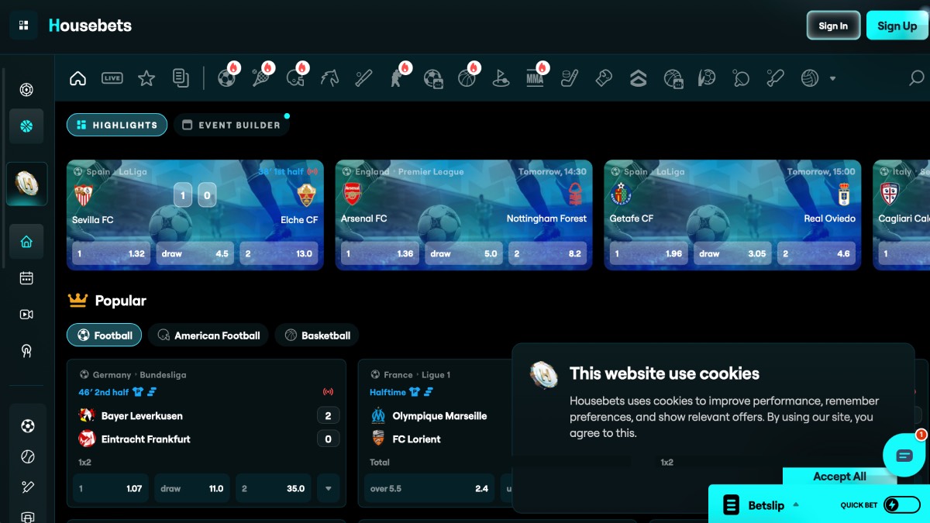Accept All cookies
Viewport: 930px width, 523px height.
tap(839, 477)
